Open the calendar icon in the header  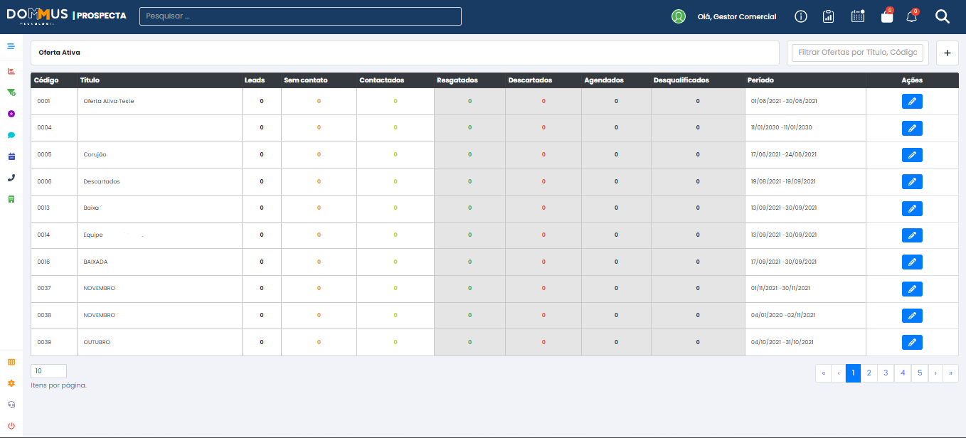point(858,16)
